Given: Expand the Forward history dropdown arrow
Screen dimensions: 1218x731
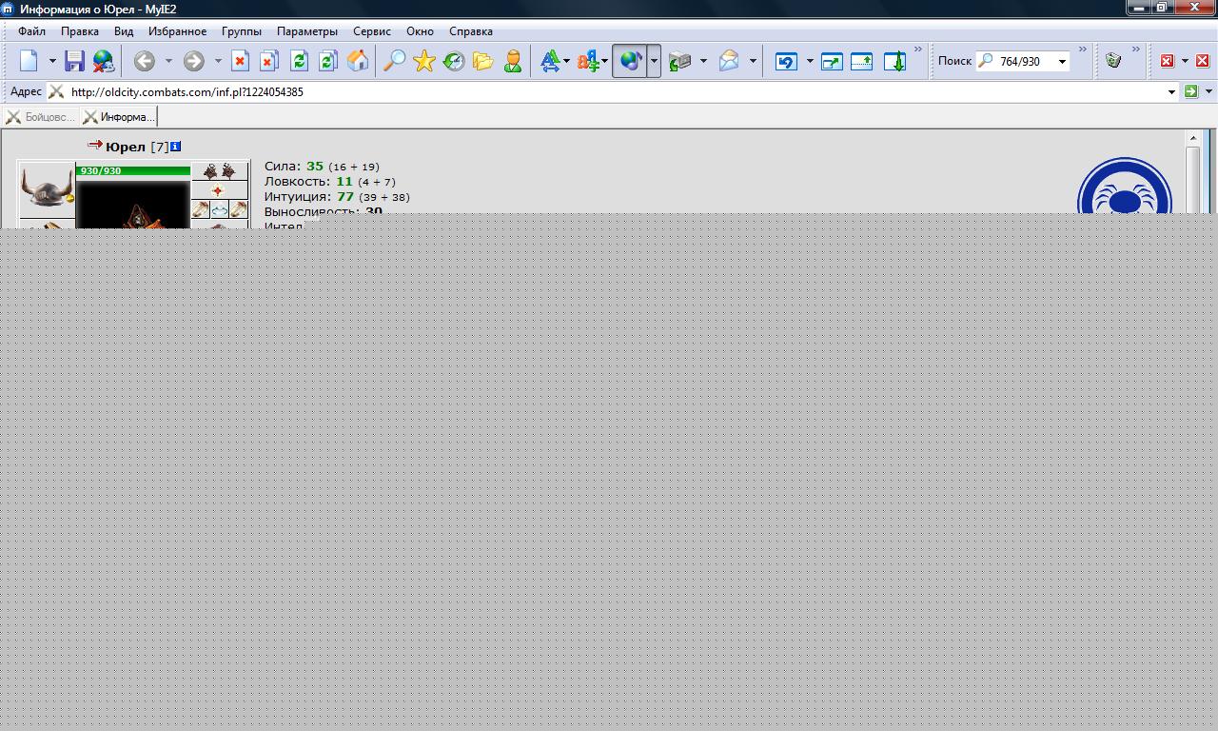Looking at the screenshot, I should pos(218,61).
